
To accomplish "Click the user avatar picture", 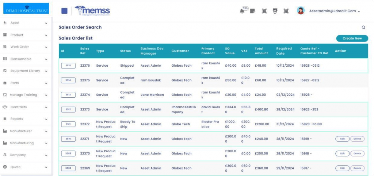I will 301,11.
